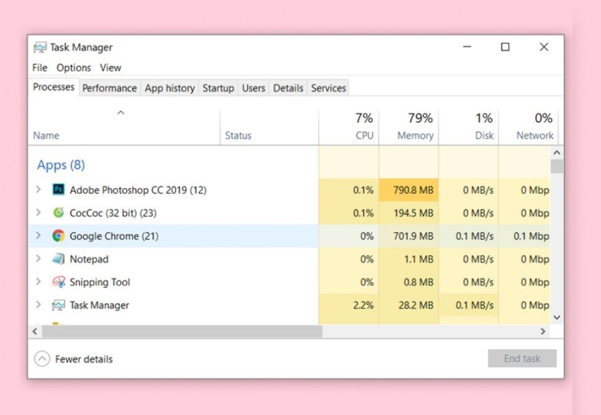Open the Startup tab
601x415 pixels.
click(218, 88)
